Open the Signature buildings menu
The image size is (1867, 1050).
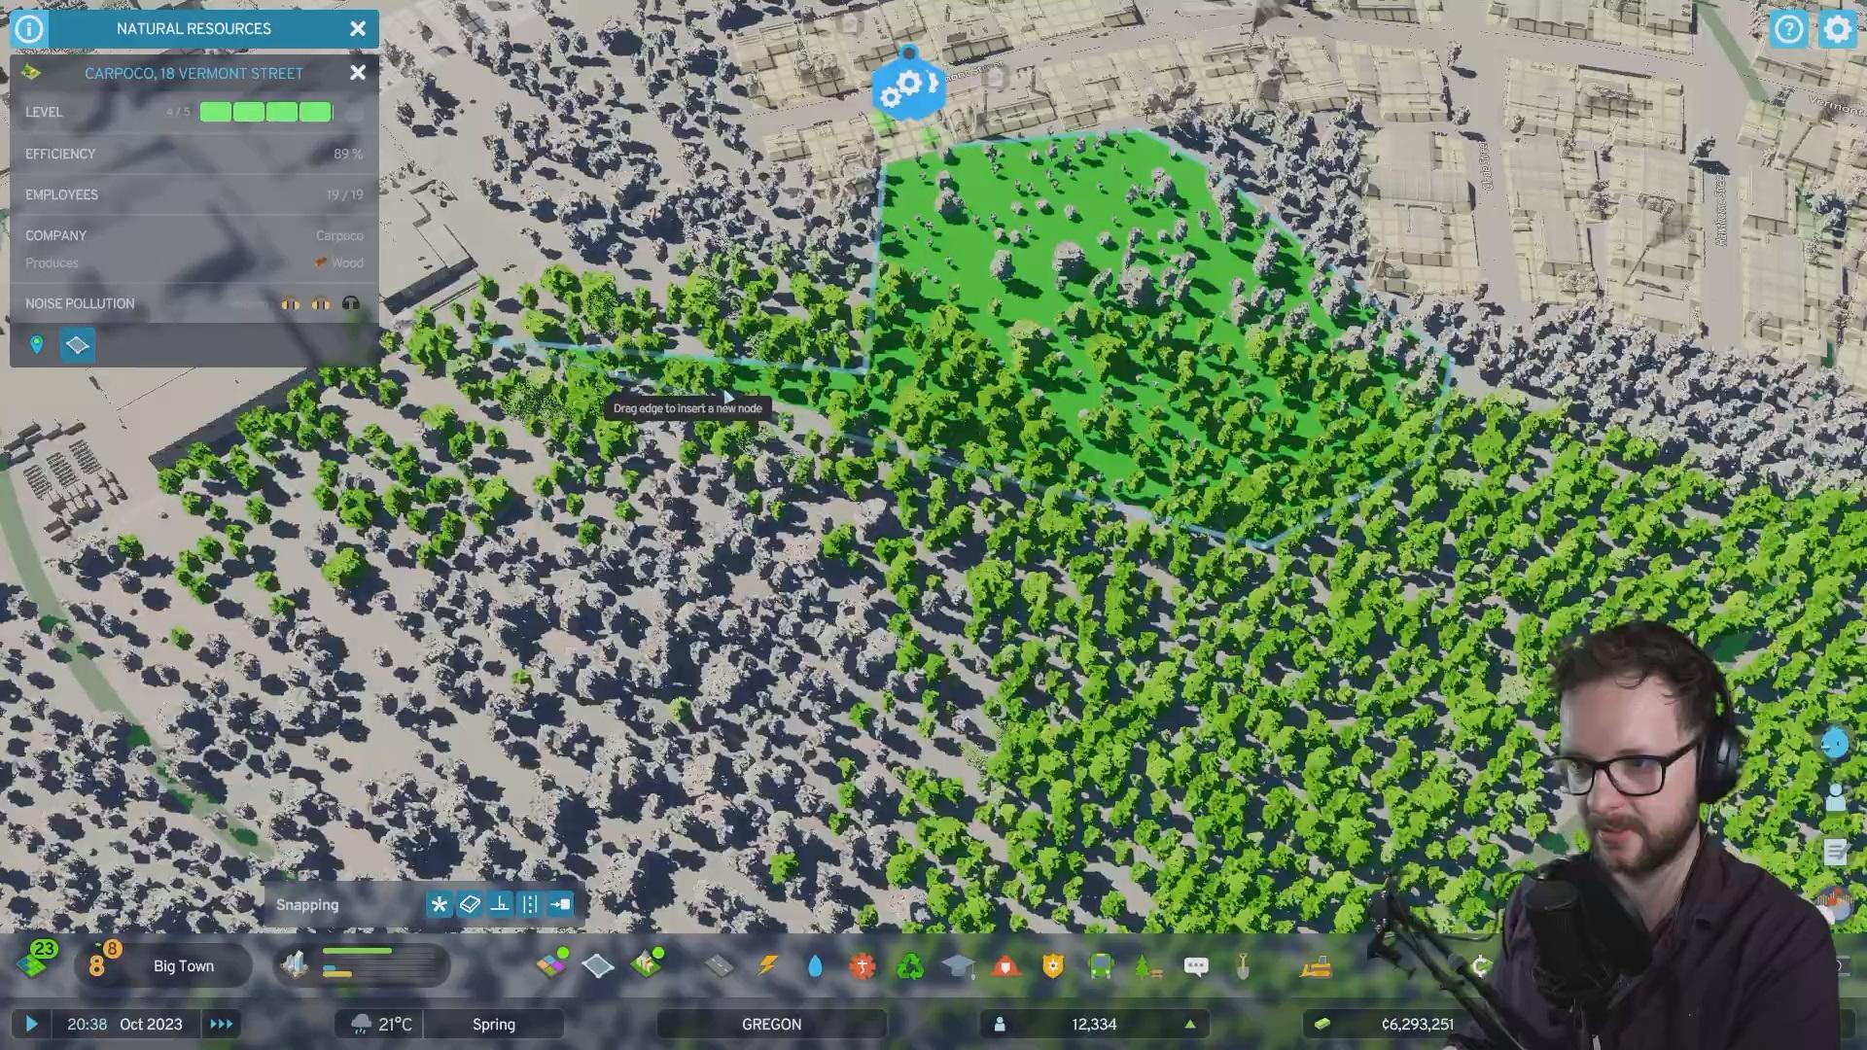pos(647,963)
